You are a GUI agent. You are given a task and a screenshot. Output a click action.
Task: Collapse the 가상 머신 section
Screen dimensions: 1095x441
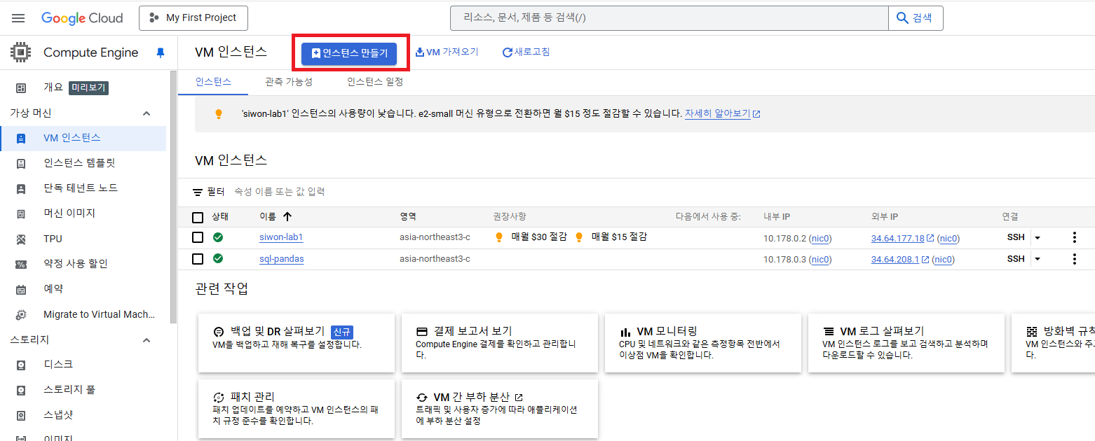coord(147,113)
